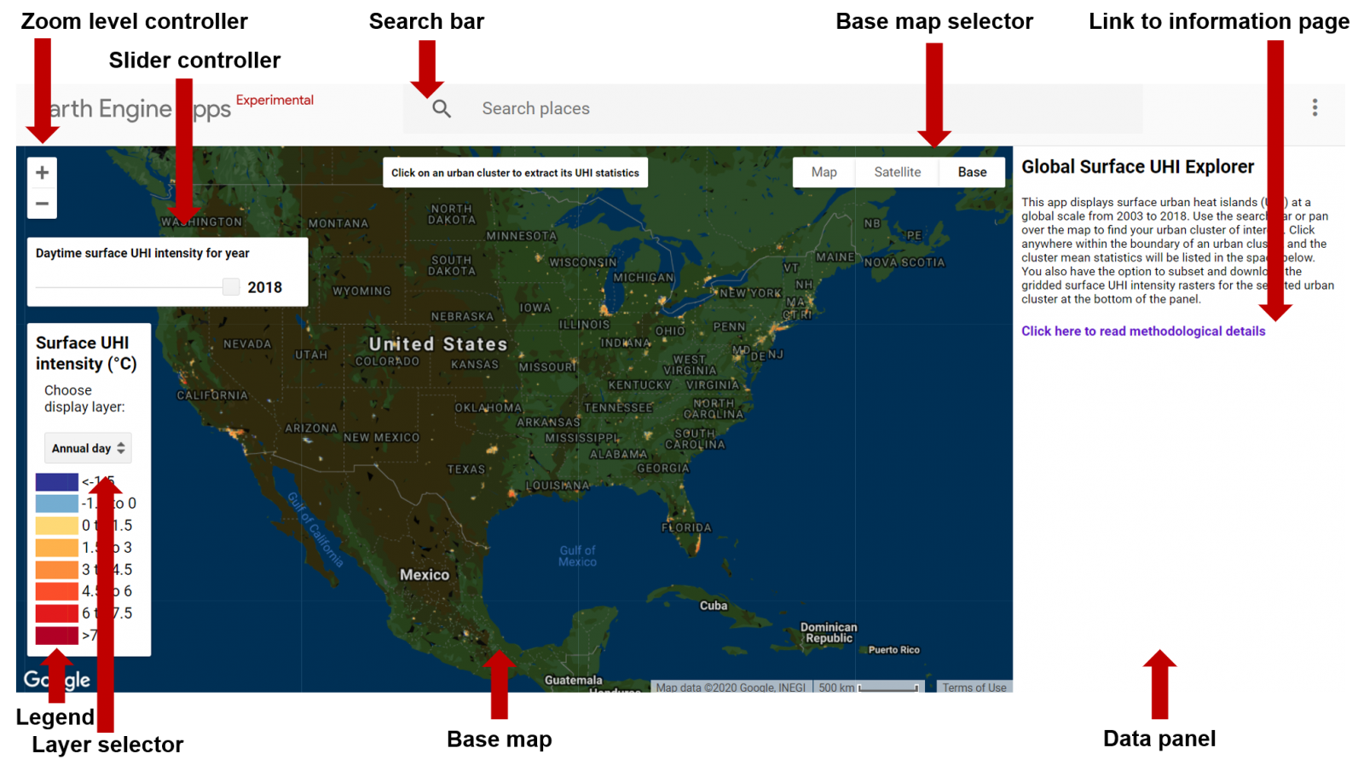Select the dark blue <-1.5 legend swatch
Viewport: 1364px width, 771px height.
(x=55, y=481)
